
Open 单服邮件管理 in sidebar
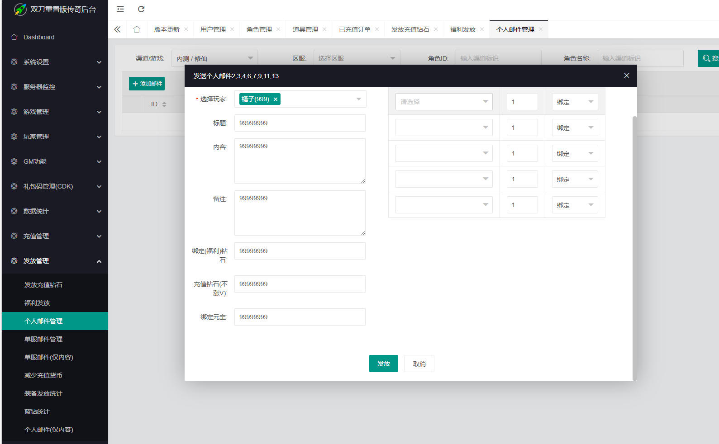[x=43, y=339]
